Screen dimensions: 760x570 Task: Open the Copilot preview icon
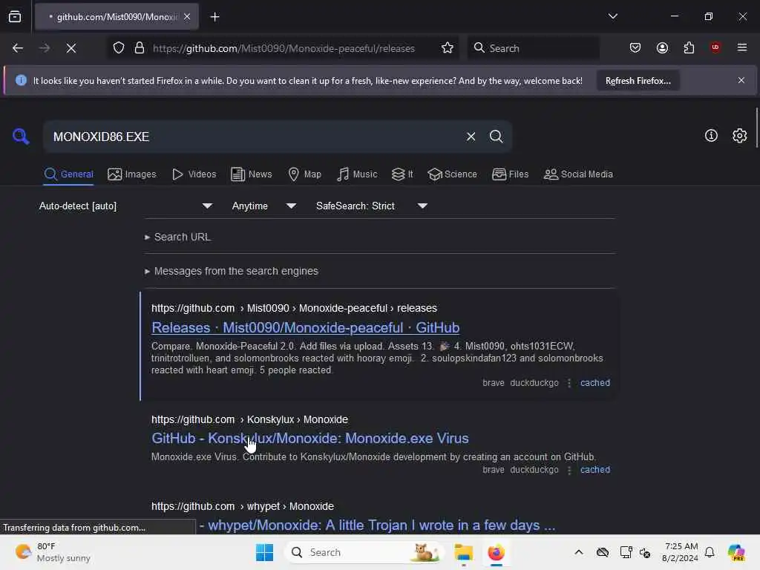click(x=736, y=552)
